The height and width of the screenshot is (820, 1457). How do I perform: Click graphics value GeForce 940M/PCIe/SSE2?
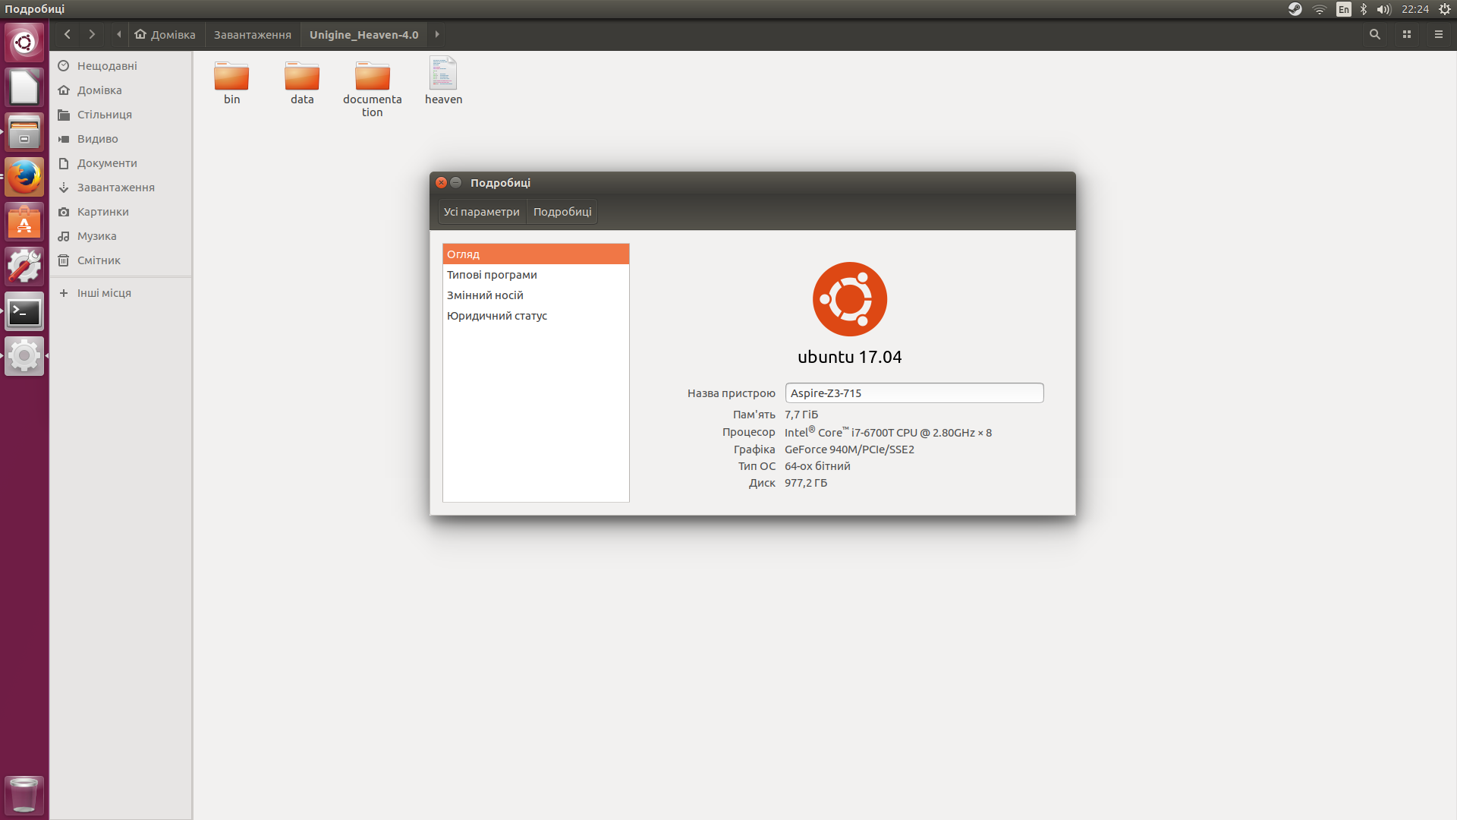tap(849, 449)
